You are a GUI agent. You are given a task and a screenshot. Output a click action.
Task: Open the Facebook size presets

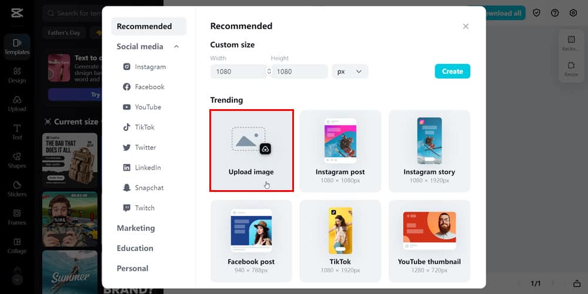[143, 87]
